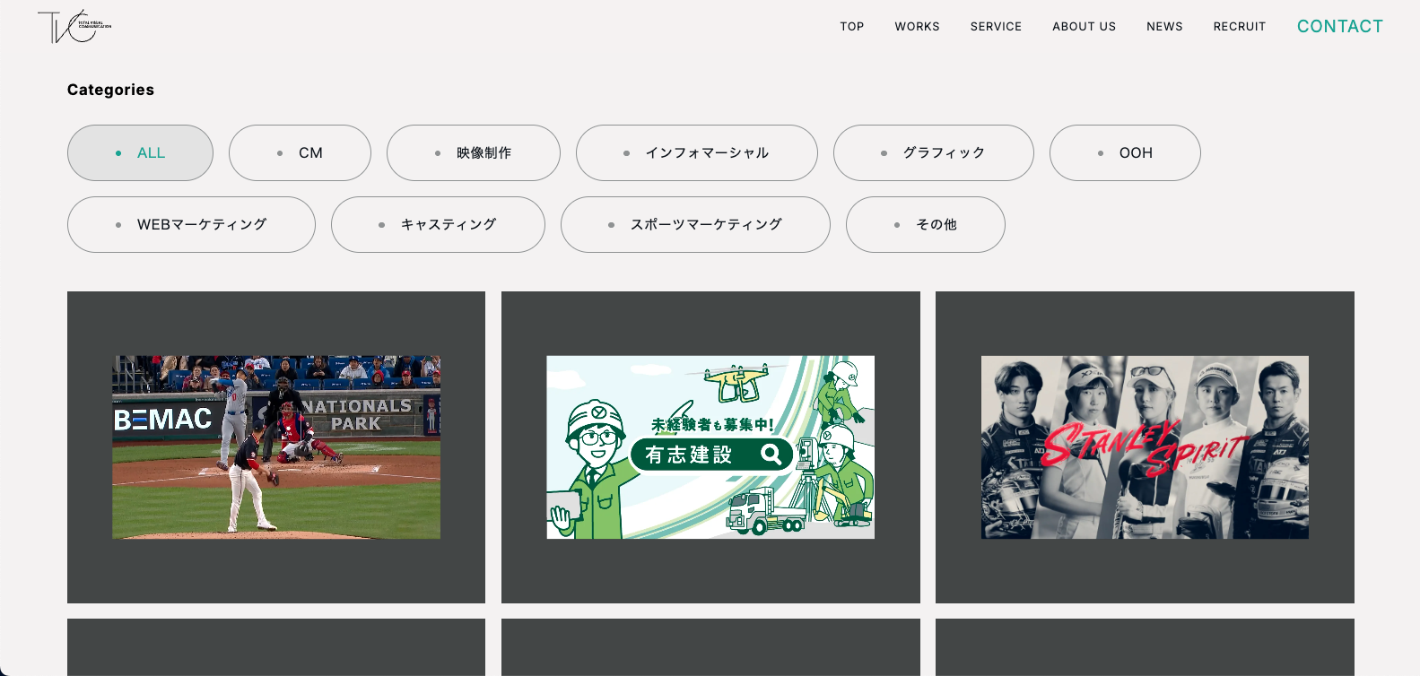Filter works by CM category
Image resolution: width=1420 pixels, height=676 pixels.
300,153
